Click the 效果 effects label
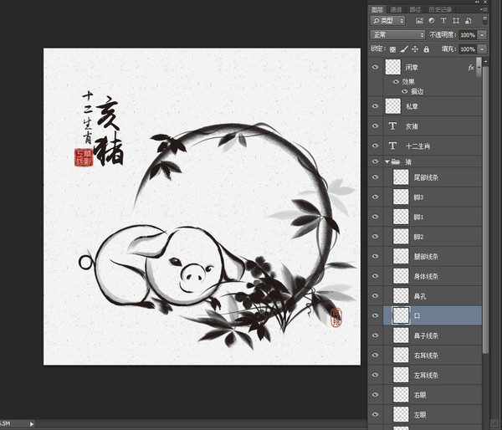Image resolution: width=502 pixels, height=430 pixels. pos(408,82)
